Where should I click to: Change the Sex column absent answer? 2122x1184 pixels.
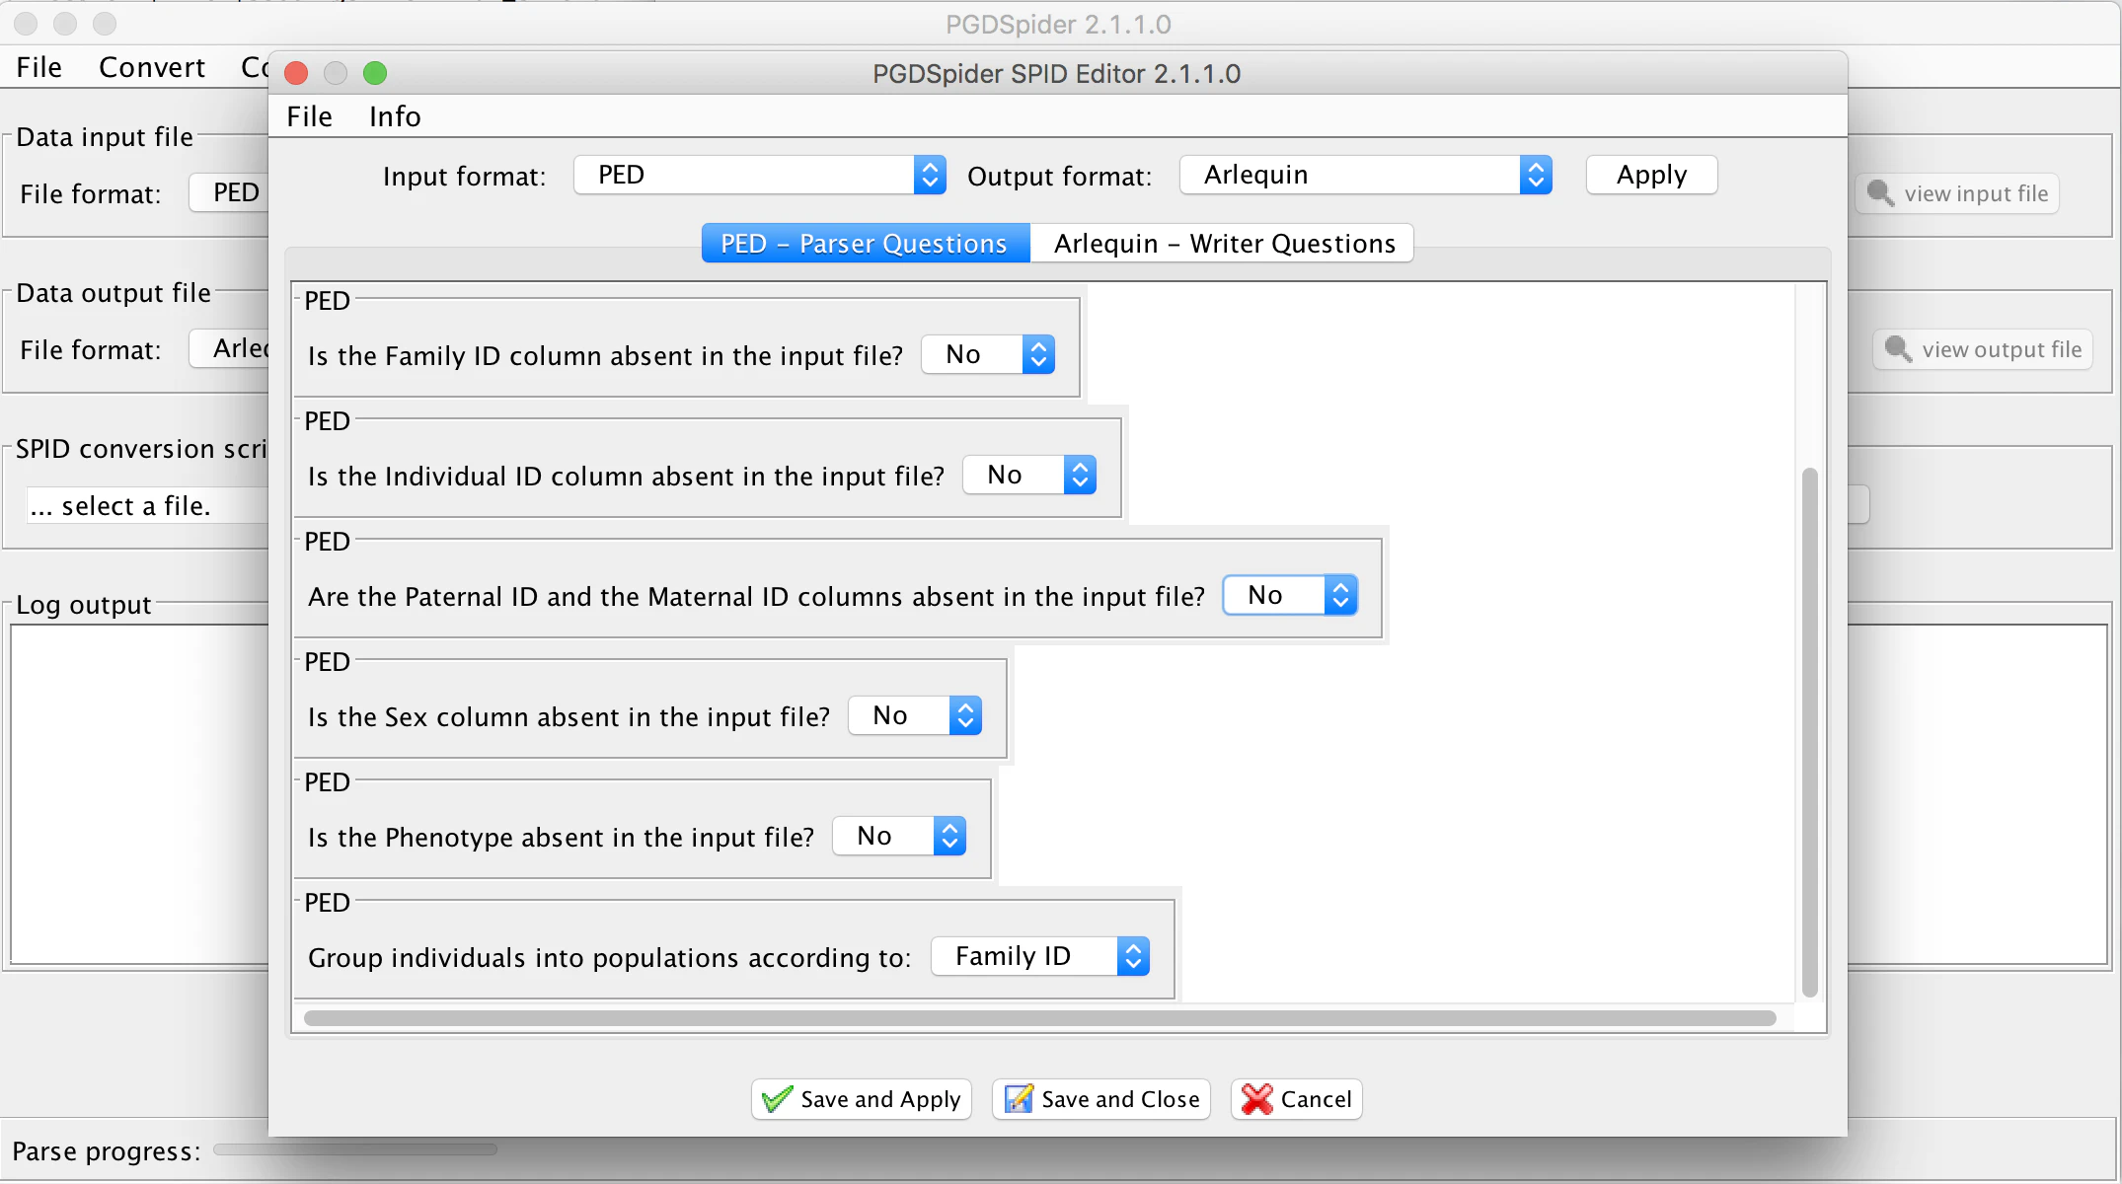pos(915,715)
